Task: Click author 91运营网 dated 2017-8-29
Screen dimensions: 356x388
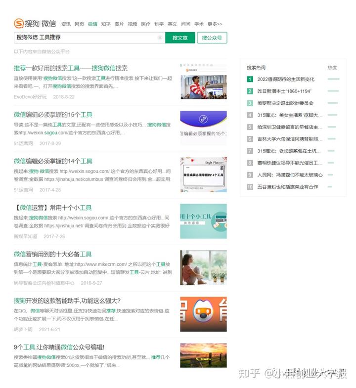Action: (23, 143)
